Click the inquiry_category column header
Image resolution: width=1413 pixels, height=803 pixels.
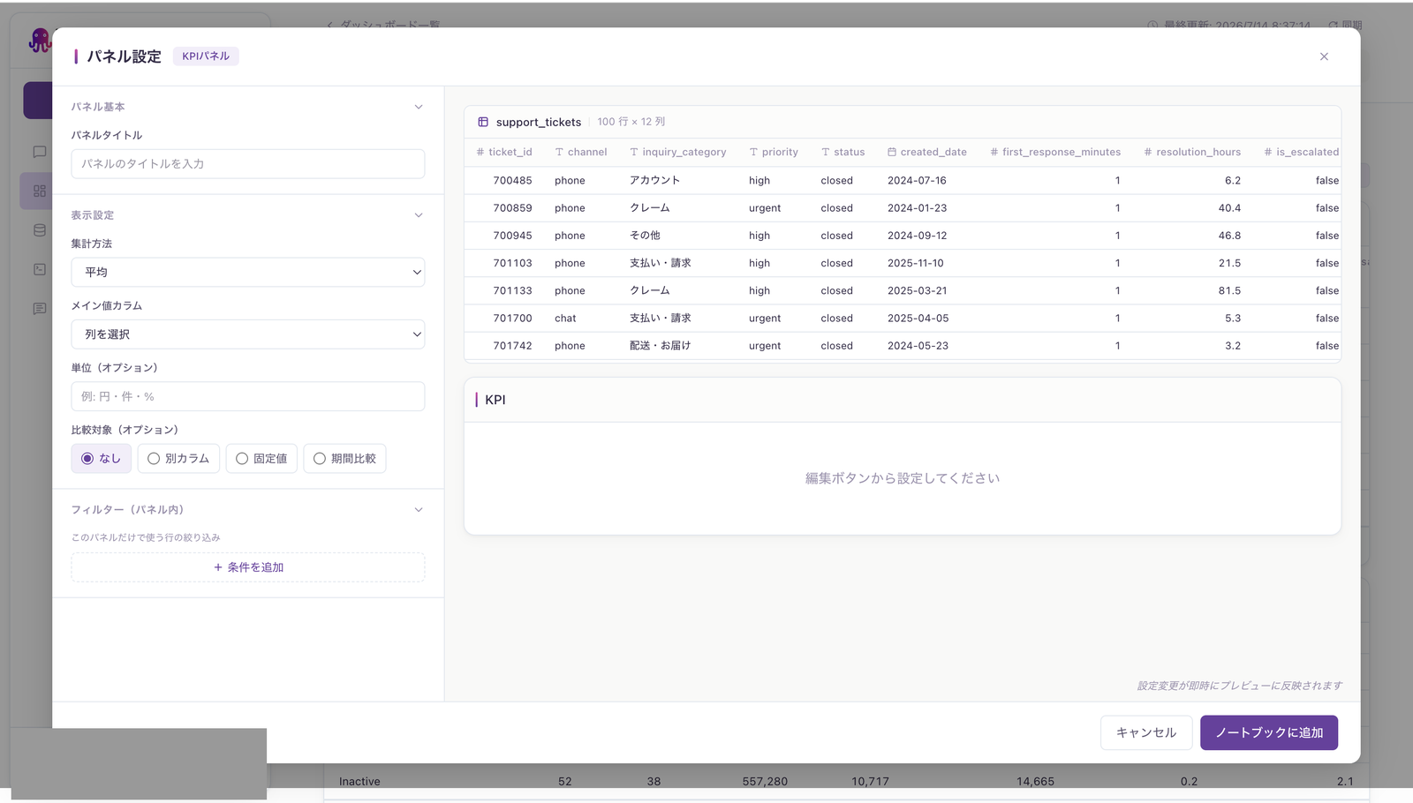[x=678, y=152]
